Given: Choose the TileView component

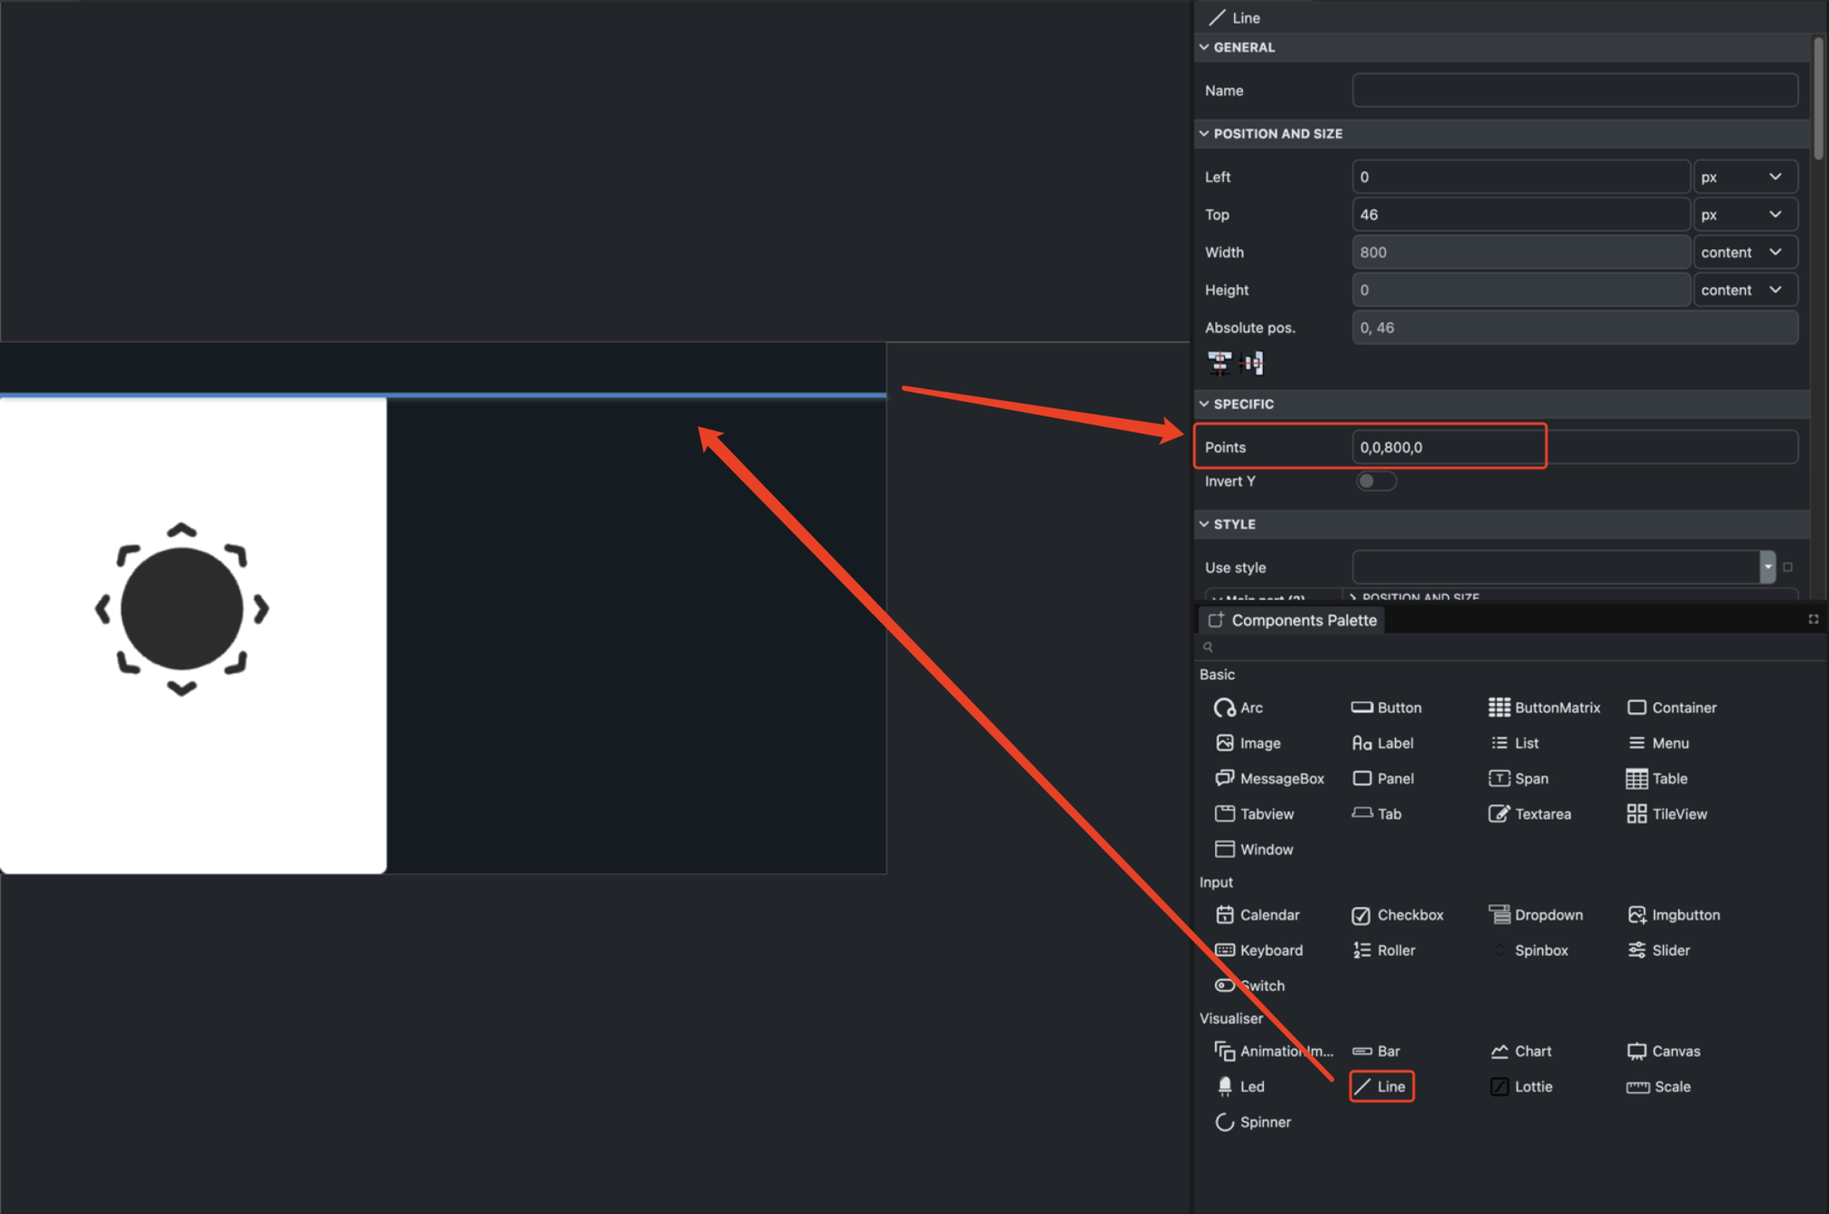Looking at the screenshot, I should [x=1667, y=813].
